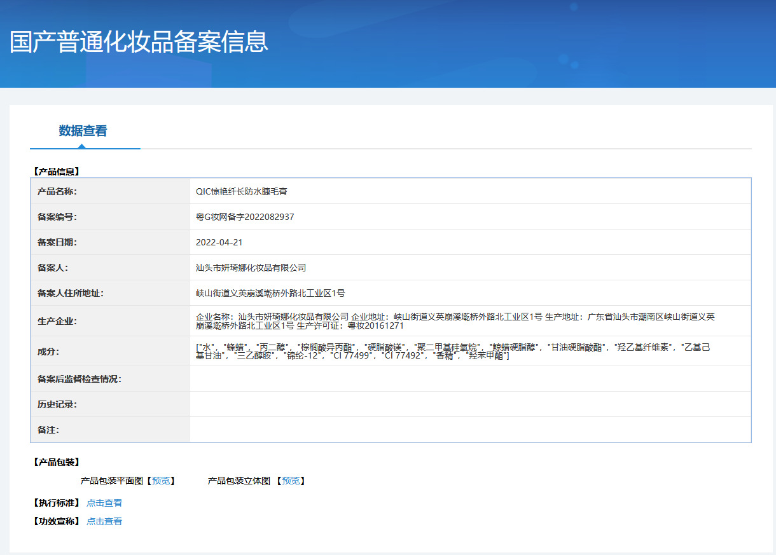Click the 产品包装平面图 label text
This screenshot has width=776, height=555.
click(x=112, y=481)
